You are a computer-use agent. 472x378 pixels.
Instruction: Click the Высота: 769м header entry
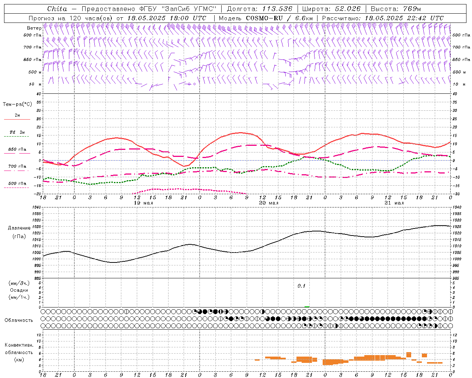(x=396, y=9)
